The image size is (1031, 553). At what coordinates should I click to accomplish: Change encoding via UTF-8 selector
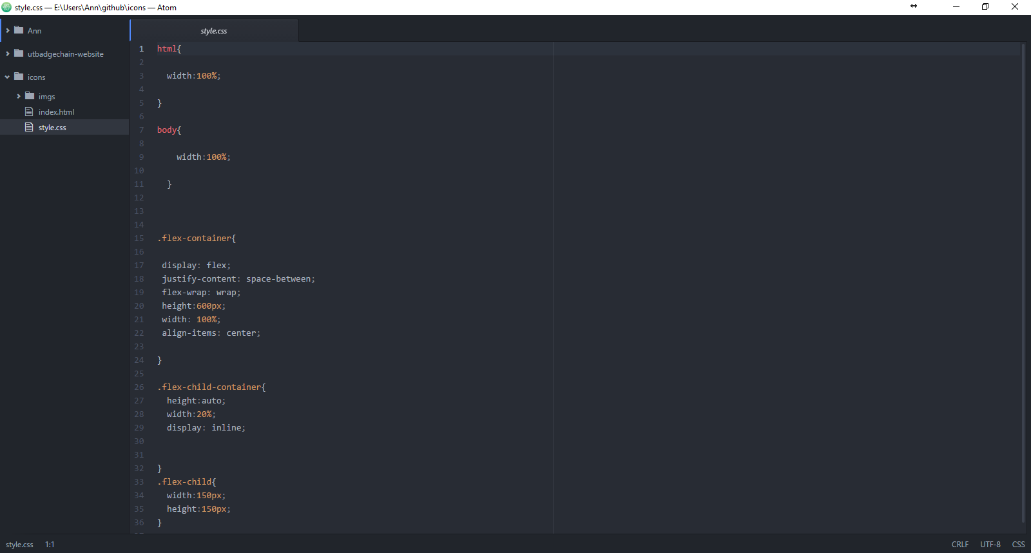[990, 545]
